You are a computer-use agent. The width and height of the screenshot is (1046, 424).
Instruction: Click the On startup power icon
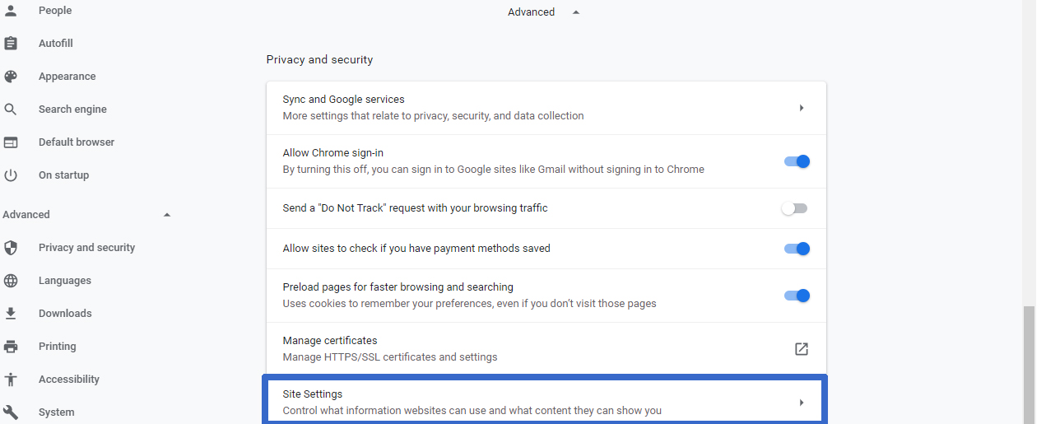point(11,175)
